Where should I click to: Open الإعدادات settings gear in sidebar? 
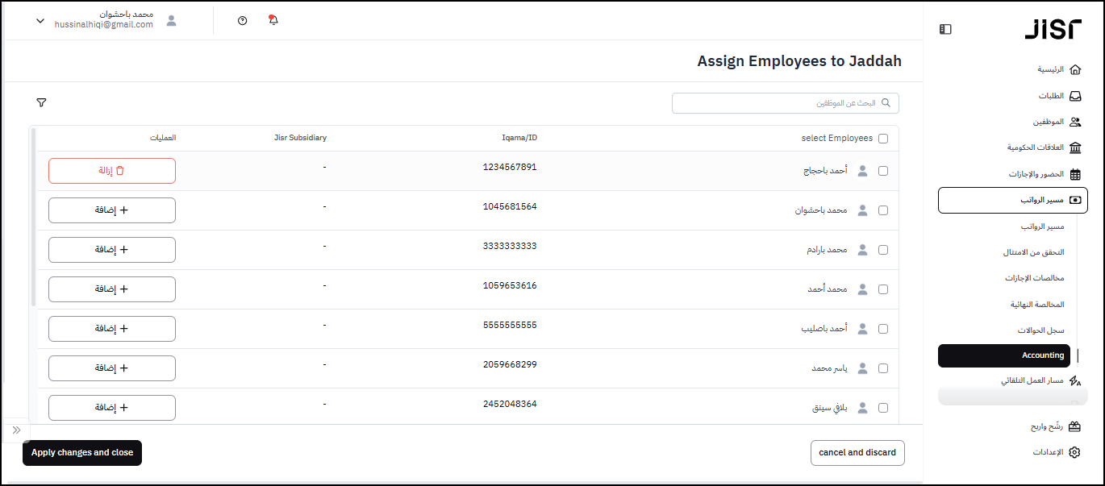(x=1057, y=452)
